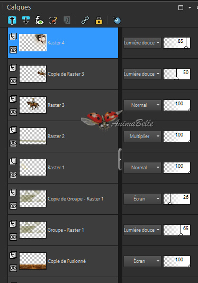Click Raster 4 opacity slider at 85
This screenshot has width=198, height=283.
coord(177,43)
